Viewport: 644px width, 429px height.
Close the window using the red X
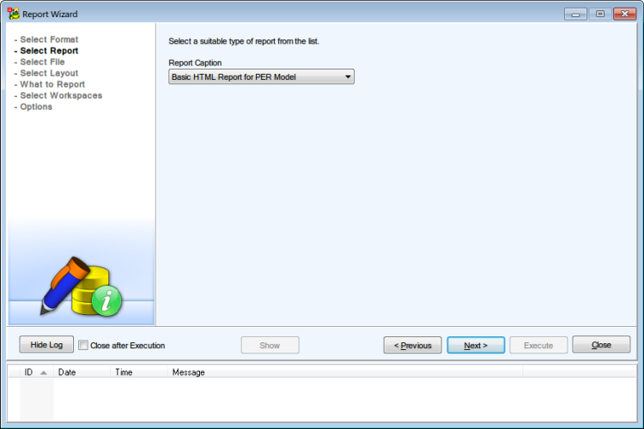click(625, 14)
